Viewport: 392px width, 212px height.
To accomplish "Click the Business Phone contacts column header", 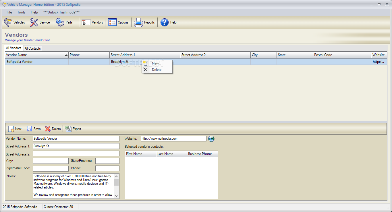I will (x=202, y=154).
